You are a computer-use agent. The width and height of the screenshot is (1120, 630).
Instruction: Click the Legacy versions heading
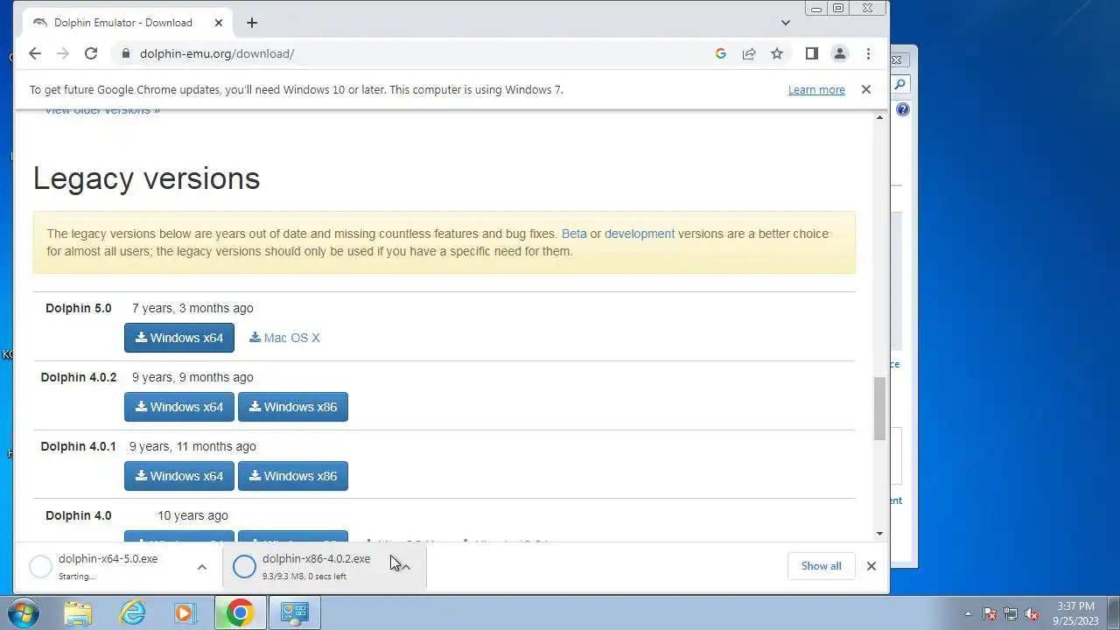click(x=147, y=178)
